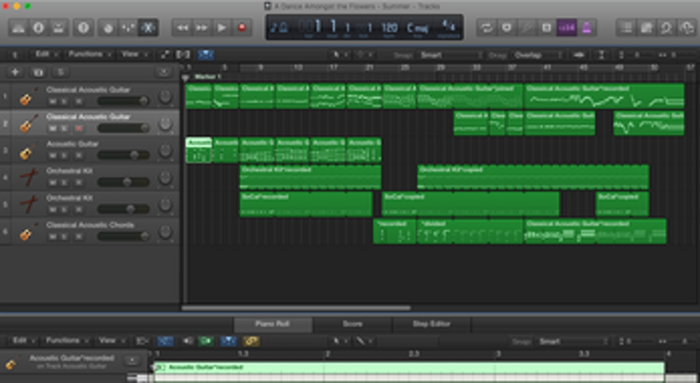Toggle the purple Count-in button
Viewport: 700px width, 383px height.
(567, 29)
